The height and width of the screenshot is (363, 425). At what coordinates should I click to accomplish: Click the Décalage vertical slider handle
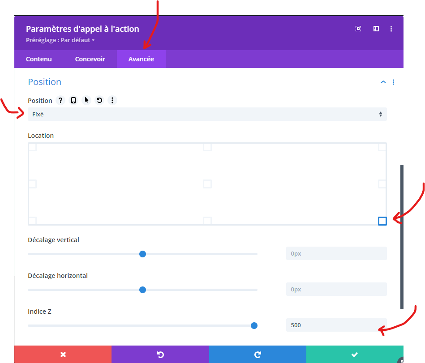(142, 254)
